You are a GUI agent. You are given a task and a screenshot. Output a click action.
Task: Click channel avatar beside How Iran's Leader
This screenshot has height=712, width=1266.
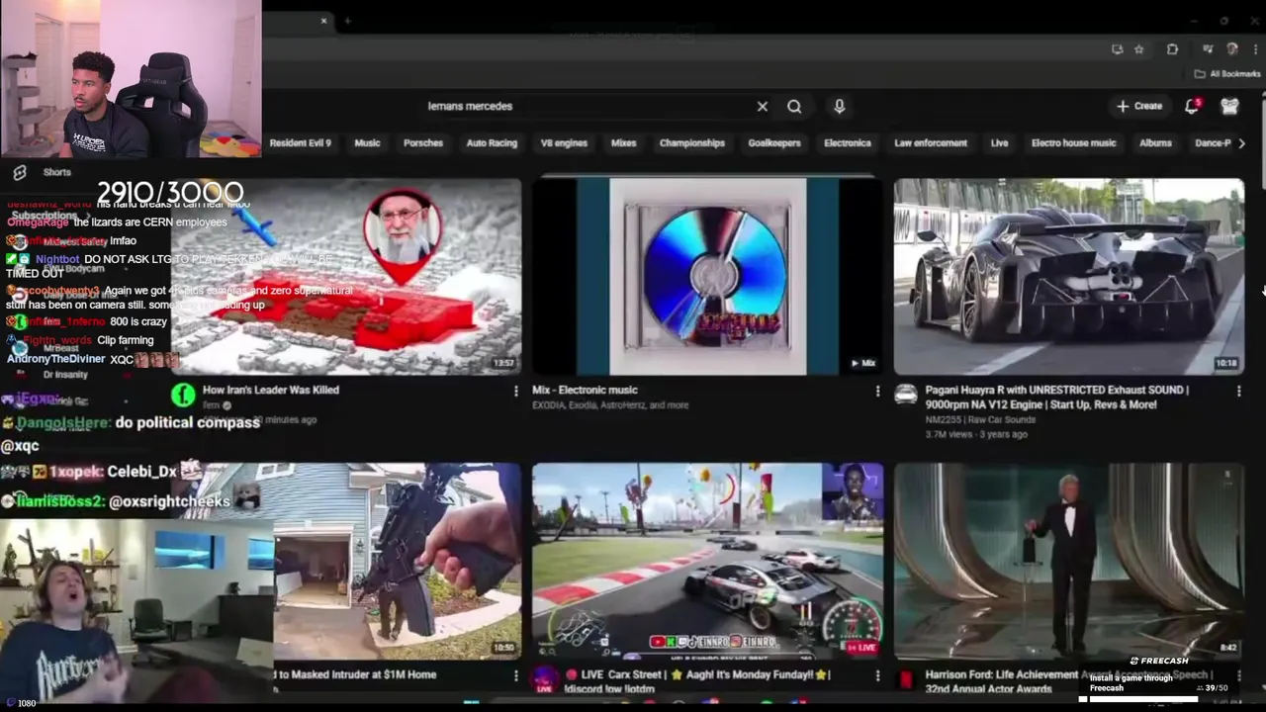click(x=183, y=396)
